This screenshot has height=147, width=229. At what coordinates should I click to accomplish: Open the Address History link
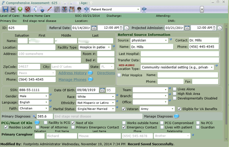(72, 73)
